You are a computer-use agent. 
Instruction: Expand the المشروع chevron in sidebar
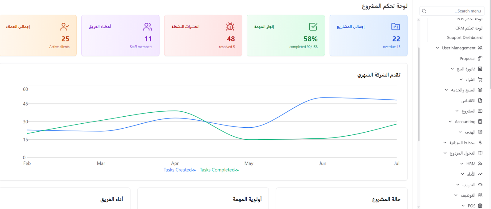(457, 111)
